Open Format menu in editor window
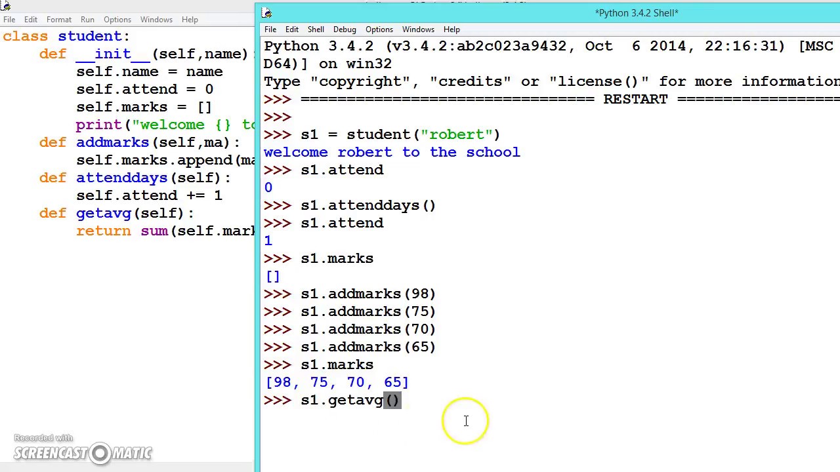Screen dimensions: 840x472 point(59,20)
